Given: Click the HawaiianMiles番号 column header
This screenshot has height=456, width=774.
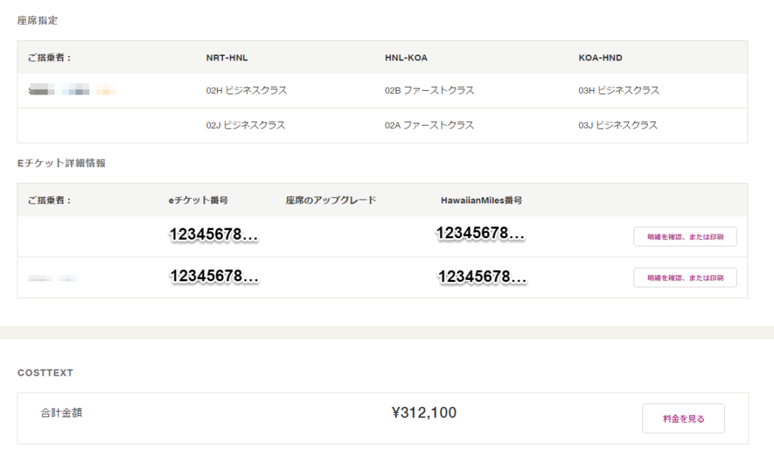Looking at the screenshot, I should click(481, 200).
